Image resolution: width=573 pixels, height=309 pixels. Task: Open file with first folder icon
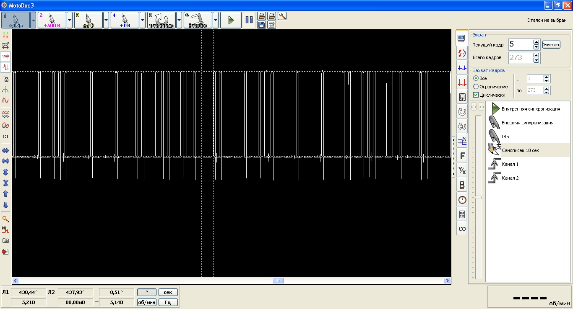(x=261, y=16)
